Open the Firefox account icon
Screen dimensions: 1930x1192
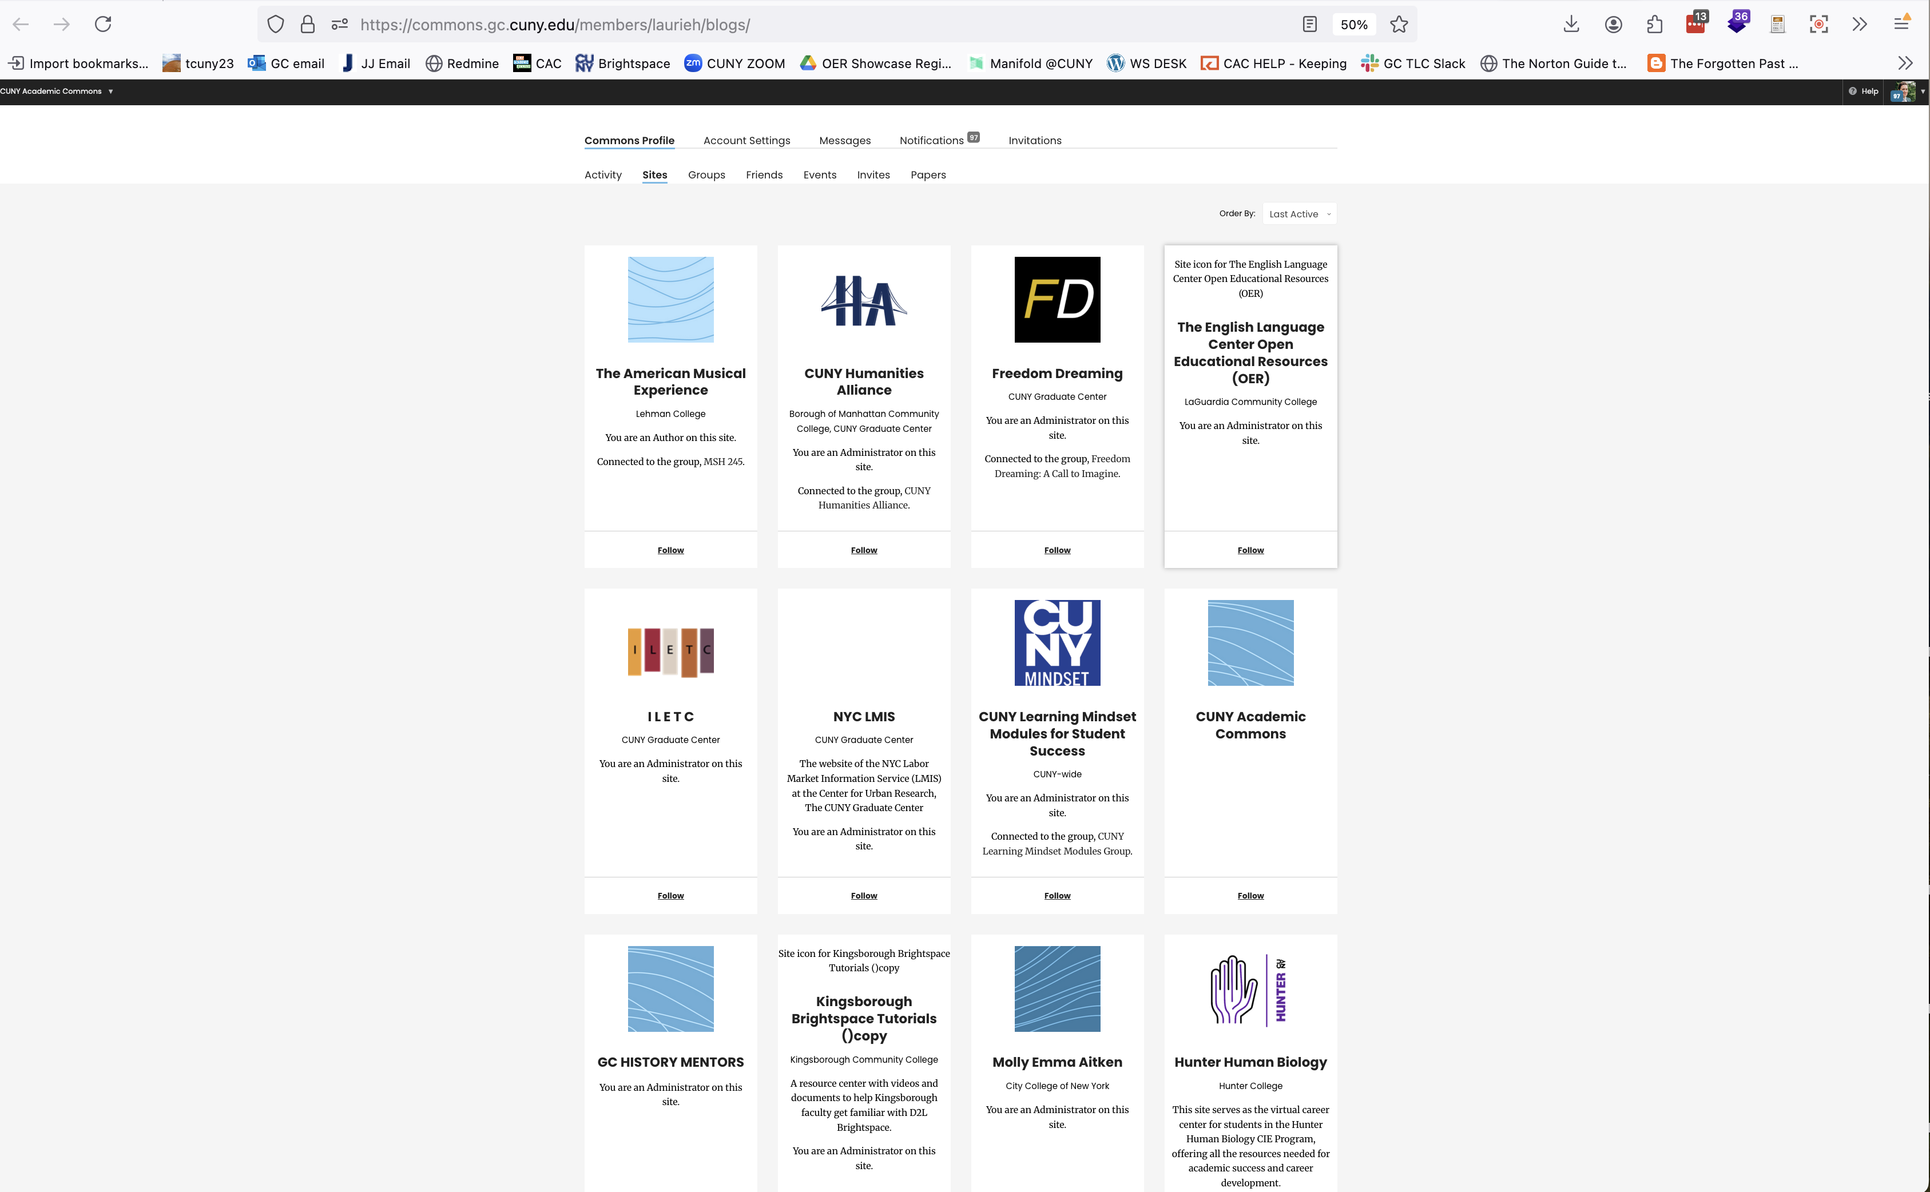point(1613,25)
